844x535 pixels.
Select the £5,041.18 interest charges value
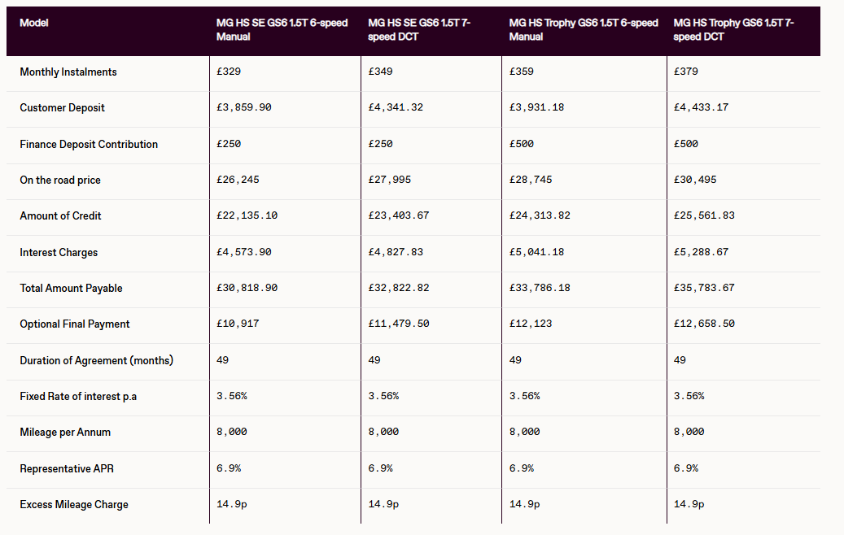coord(536,252)
